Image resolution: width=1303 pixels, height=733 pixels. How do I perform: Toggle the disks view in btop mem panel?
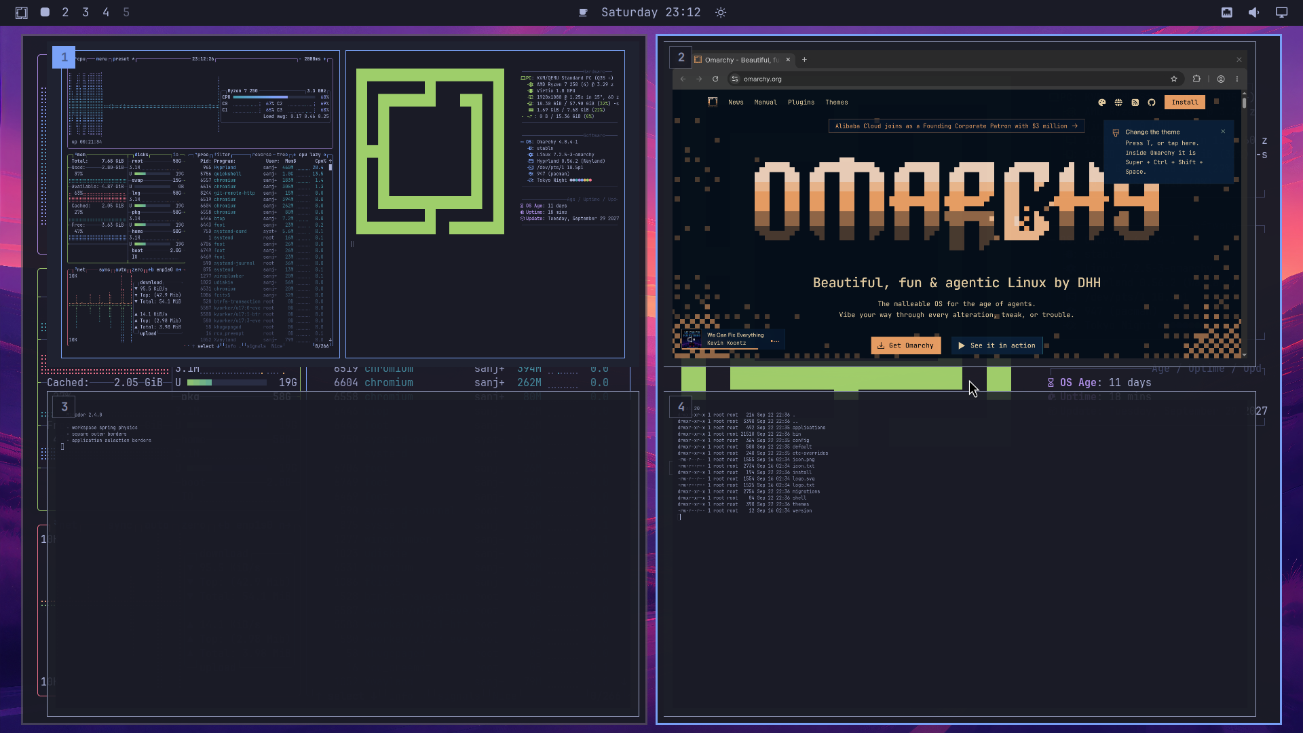click(141, 155)
